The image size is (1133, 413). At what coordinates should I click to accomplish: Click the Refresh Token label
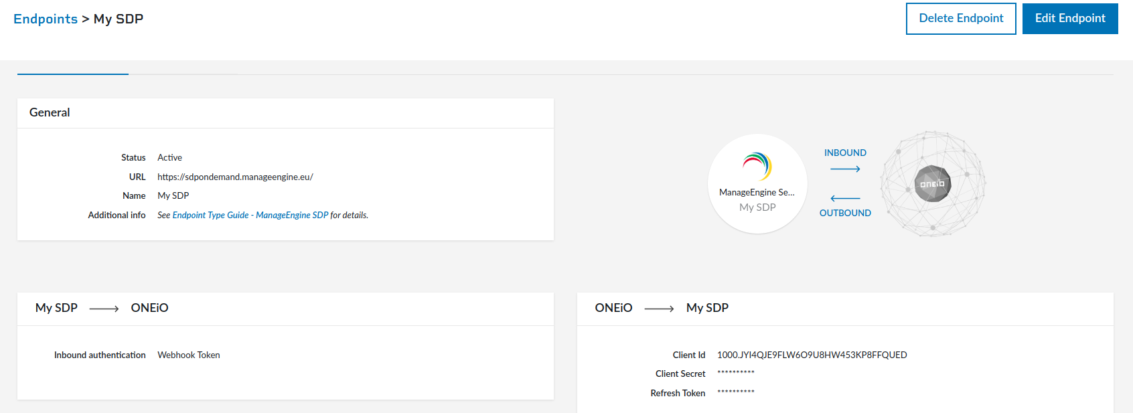[678, 393]
